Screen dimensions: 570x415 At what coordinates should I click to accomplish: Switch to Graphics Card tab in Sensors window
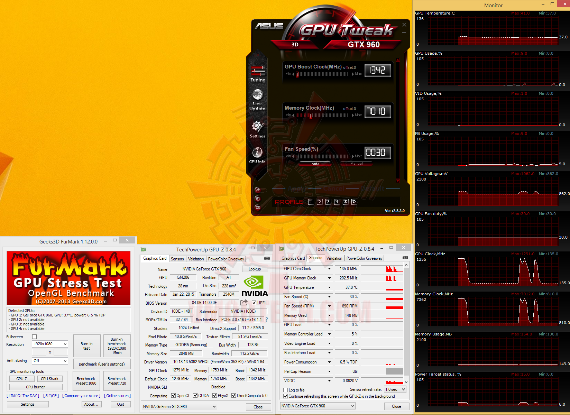[x=293, y=258]
